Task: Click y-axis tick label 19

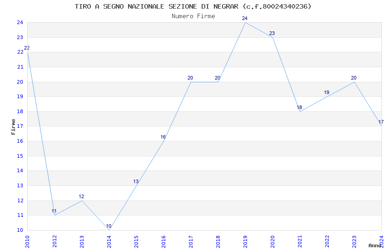Action: click(20, 96)
